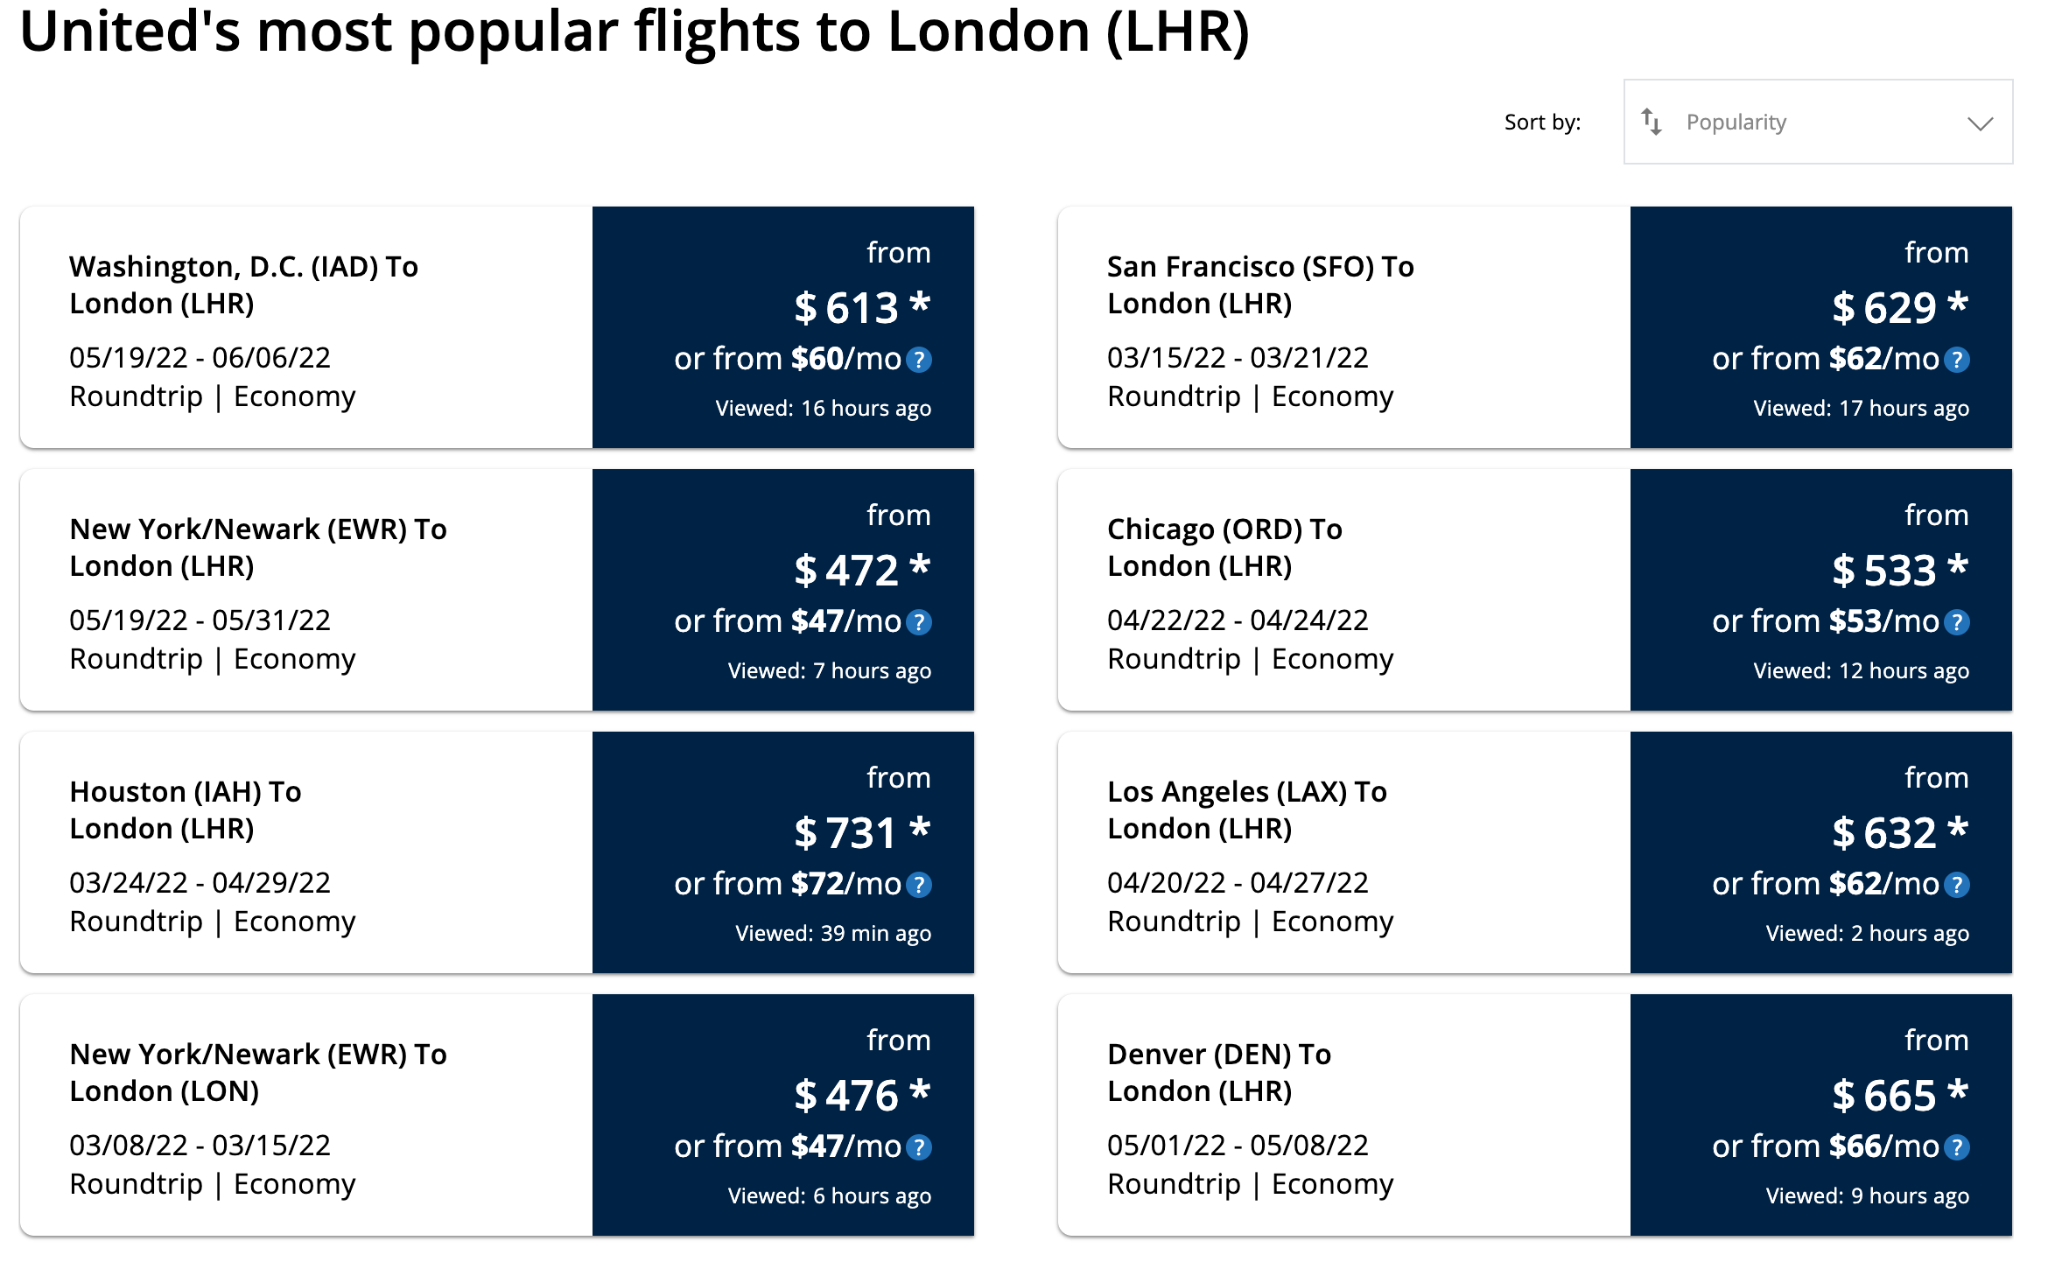Click help icon beside $53/mo Chicago fare
The height and width of the screenshot is (1269, 2048).
tap(1957, 622)
